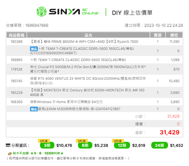Select the 24期 installment button

tap(160, 145)
